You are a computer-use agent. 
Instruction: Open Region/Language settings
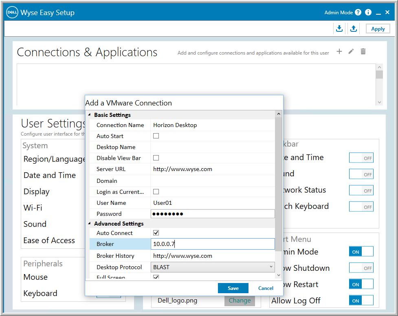coord(54,159)
